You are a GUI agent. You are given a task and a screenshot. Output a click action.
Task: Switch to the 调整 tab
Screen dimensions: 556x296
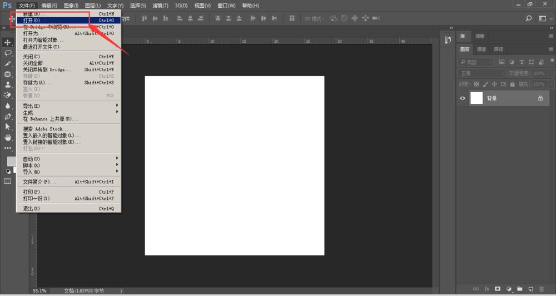480,36
